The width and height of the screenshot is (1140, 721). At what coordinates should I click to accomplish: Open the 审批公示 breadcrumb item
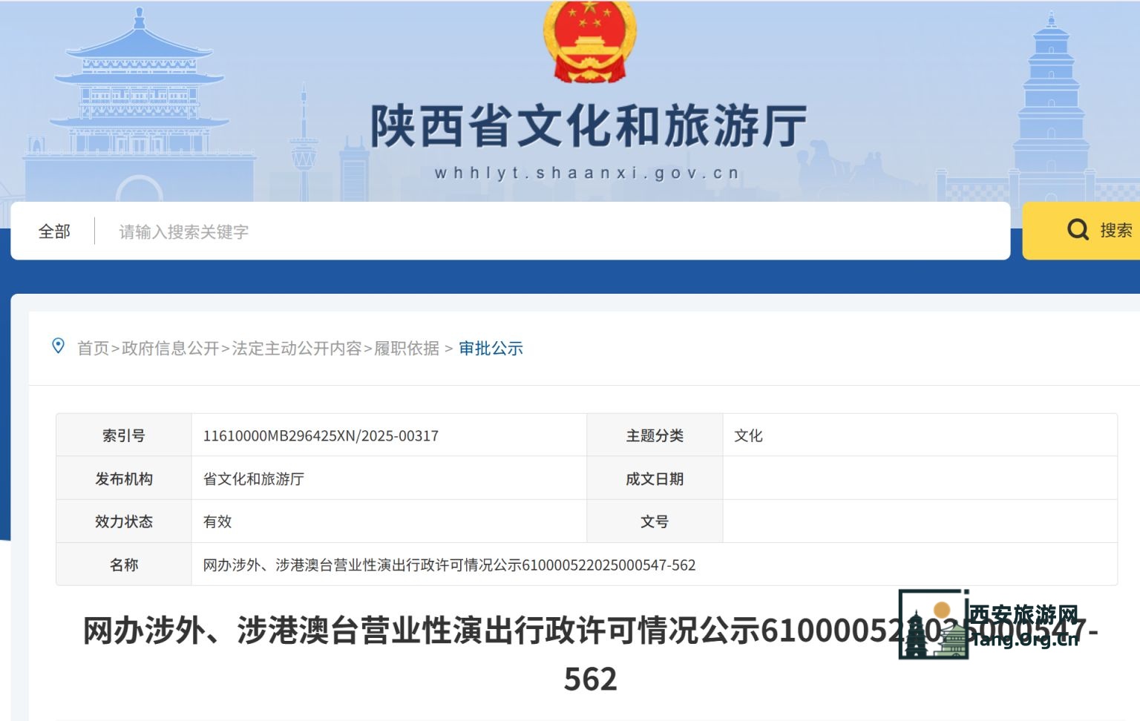click(x=491, y=349)
